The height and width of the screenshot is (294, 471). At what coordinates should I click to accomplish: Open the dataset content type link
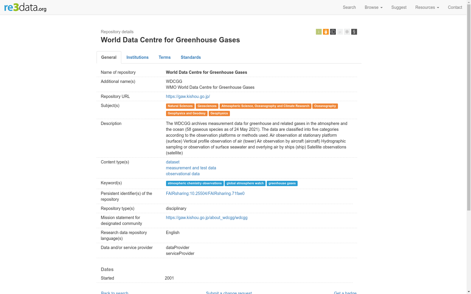click(x=173, y=162)
